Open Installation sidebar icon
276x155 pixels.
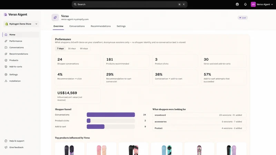[6, 81]
